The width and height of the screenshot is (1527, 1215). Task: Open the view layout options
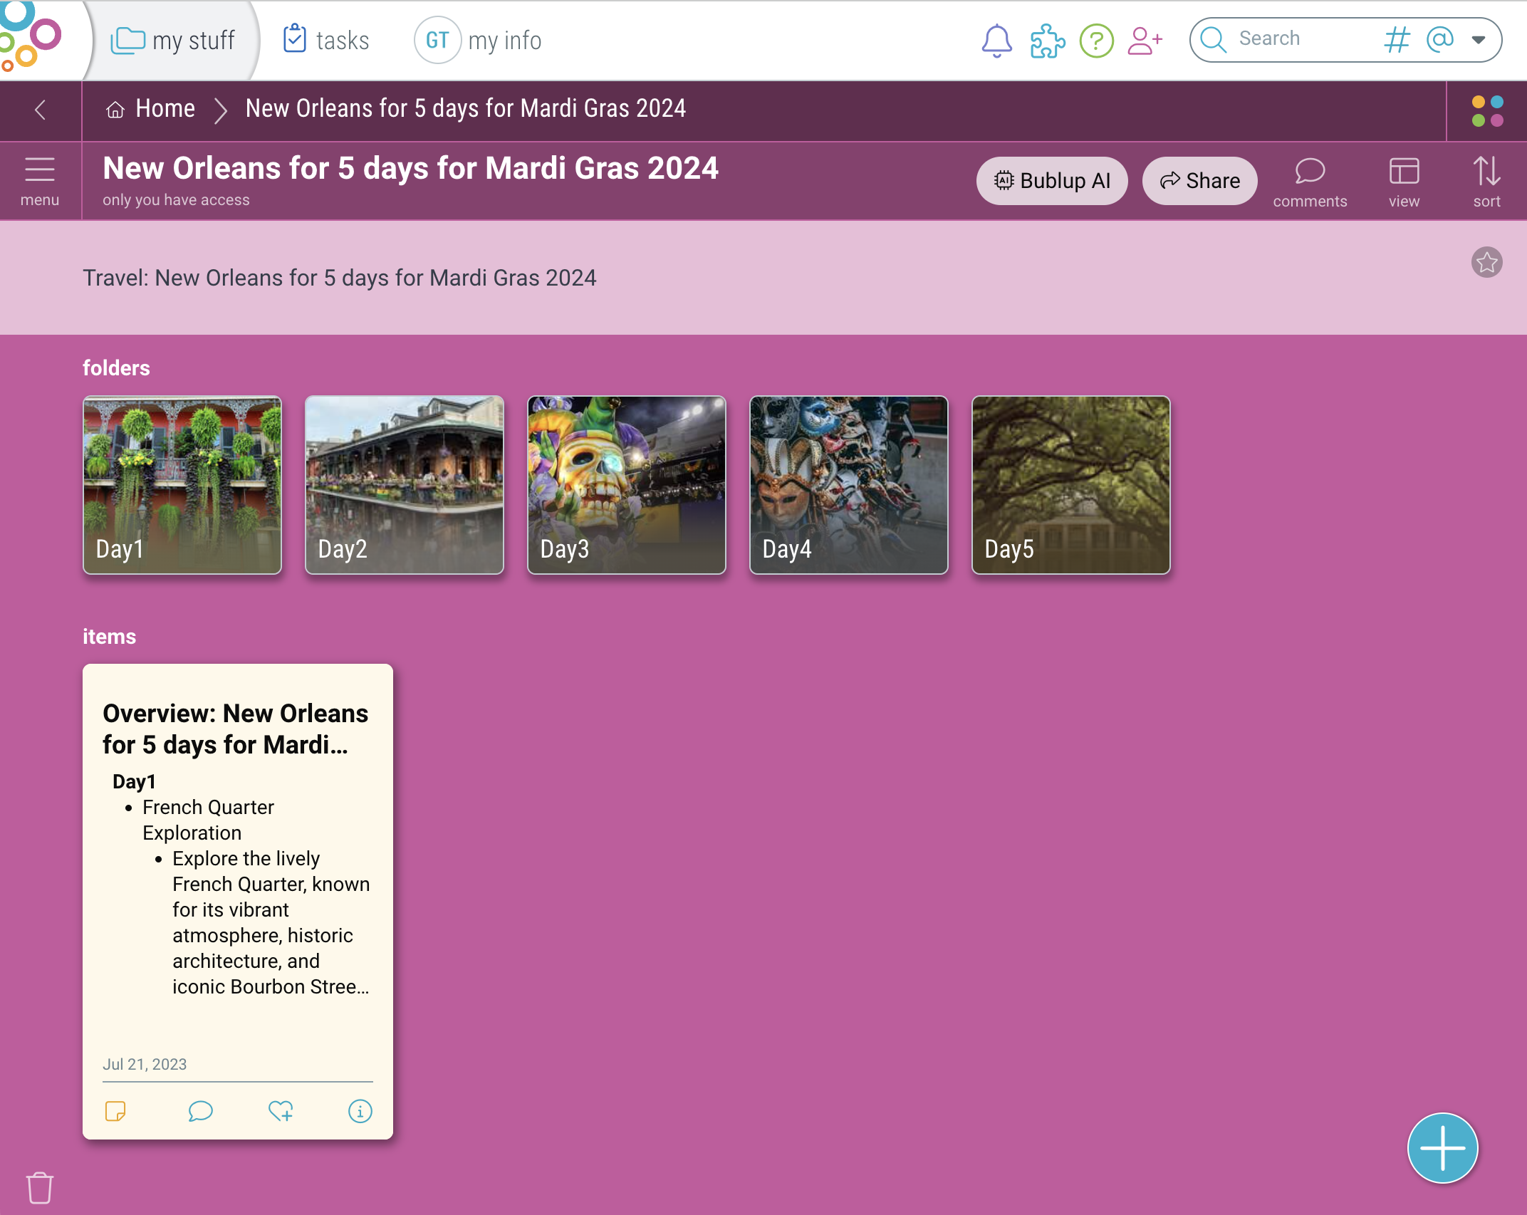[1404, 181]
